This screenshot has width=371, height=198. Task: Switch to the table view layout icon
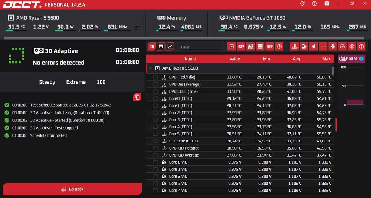(161, 47)
